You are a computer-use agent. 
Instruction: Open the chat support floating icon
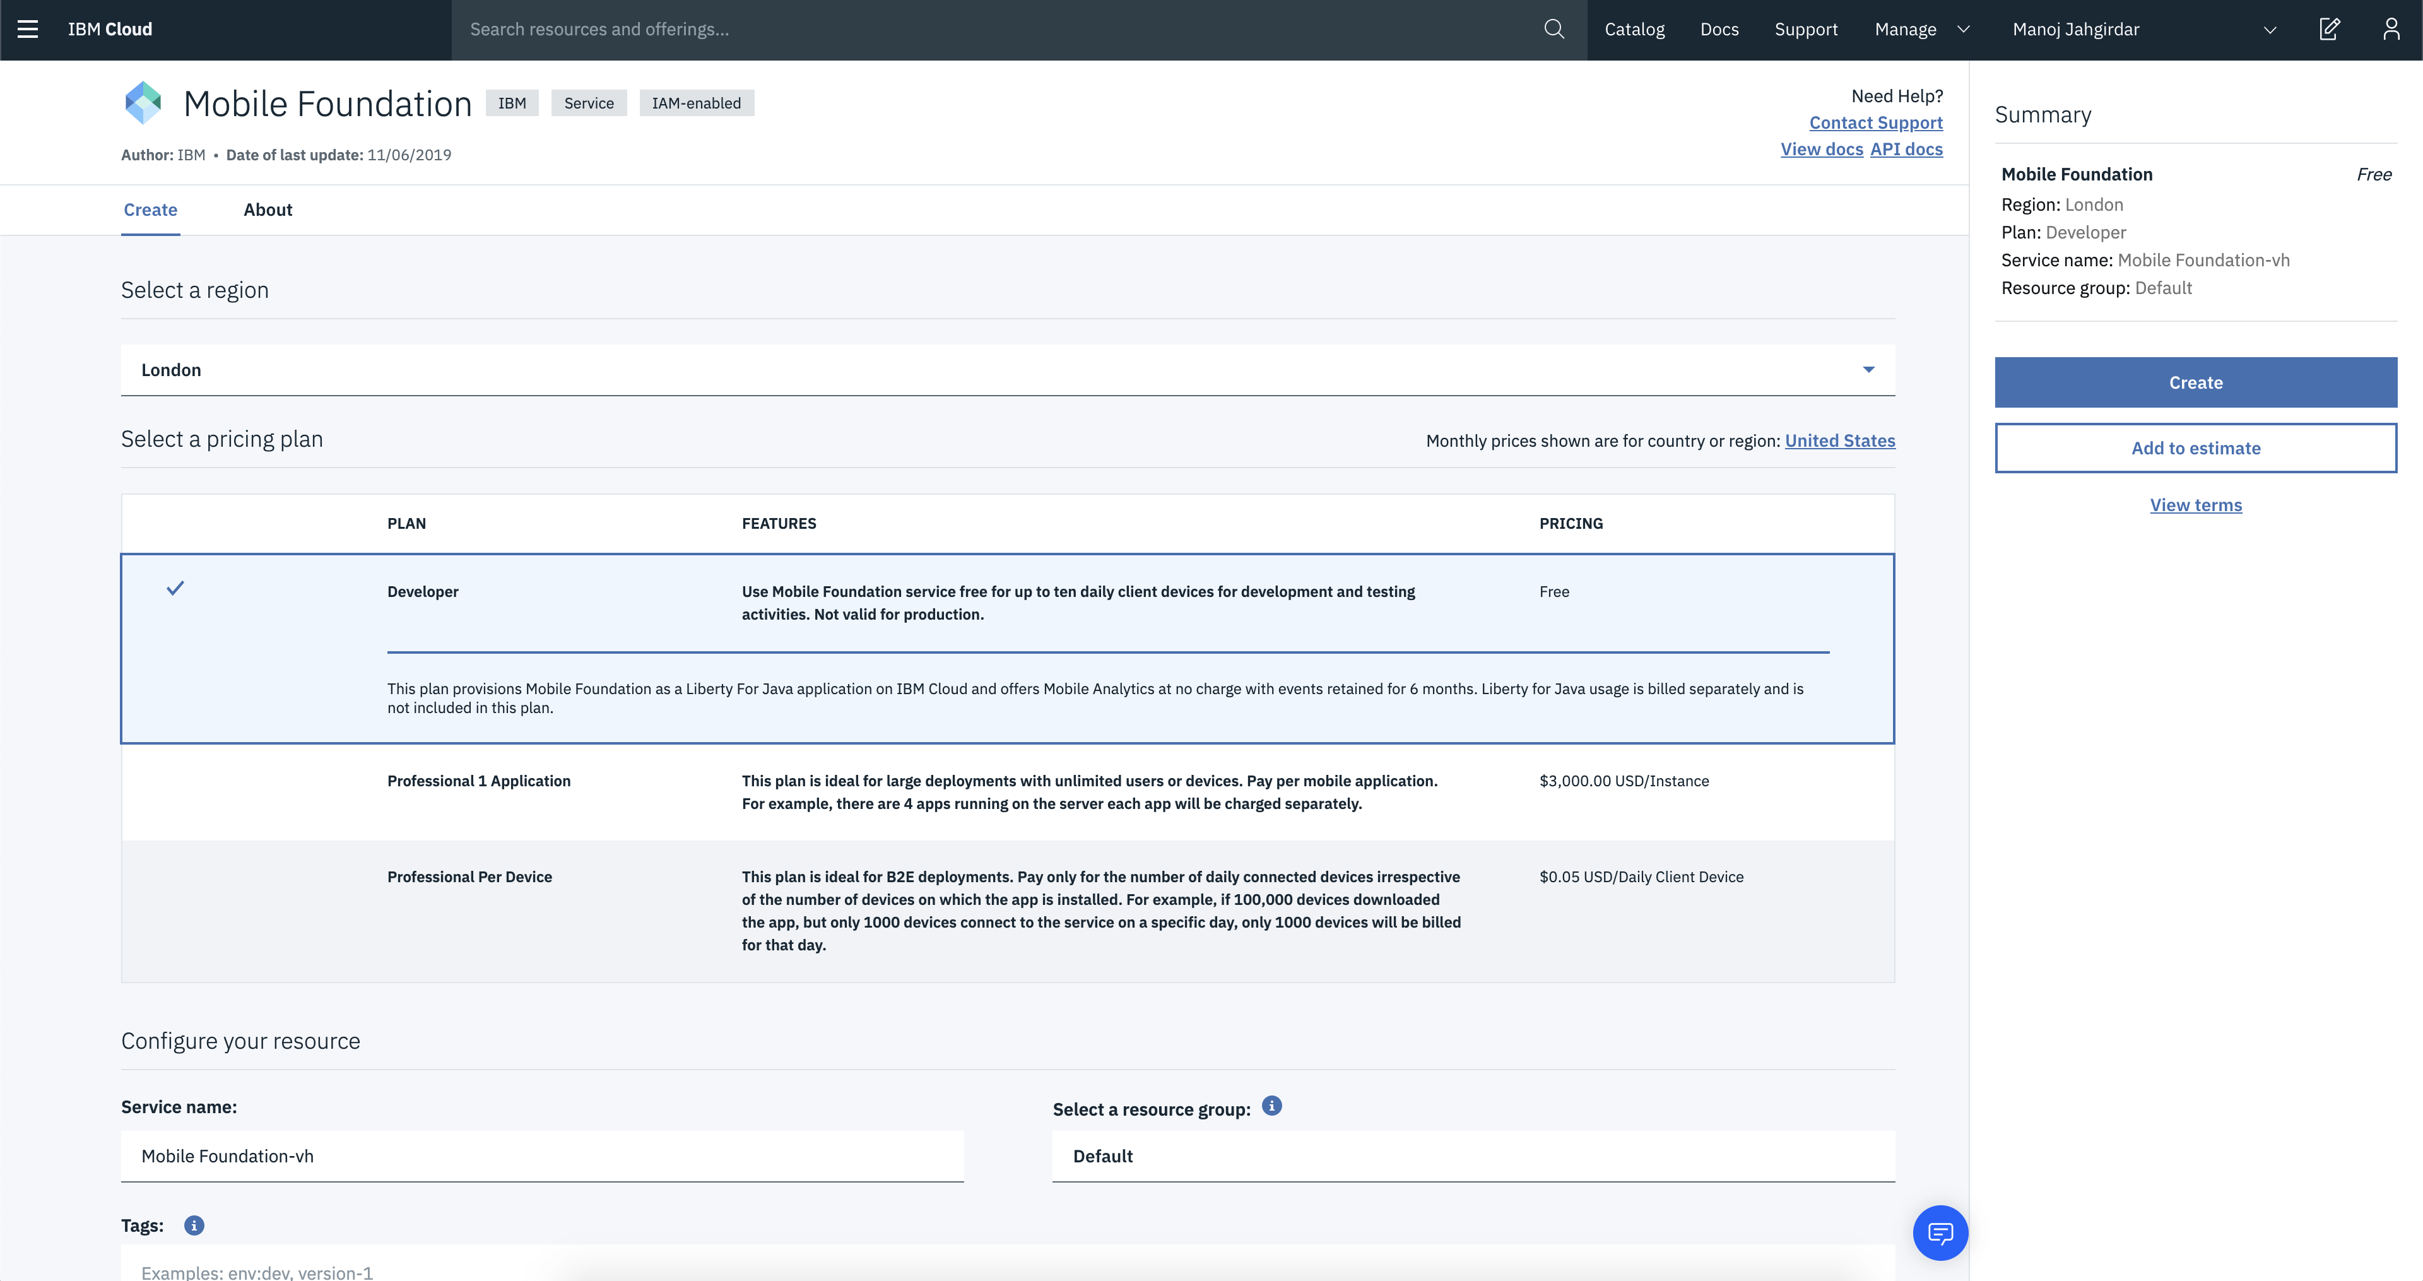pos(1940,1232)
